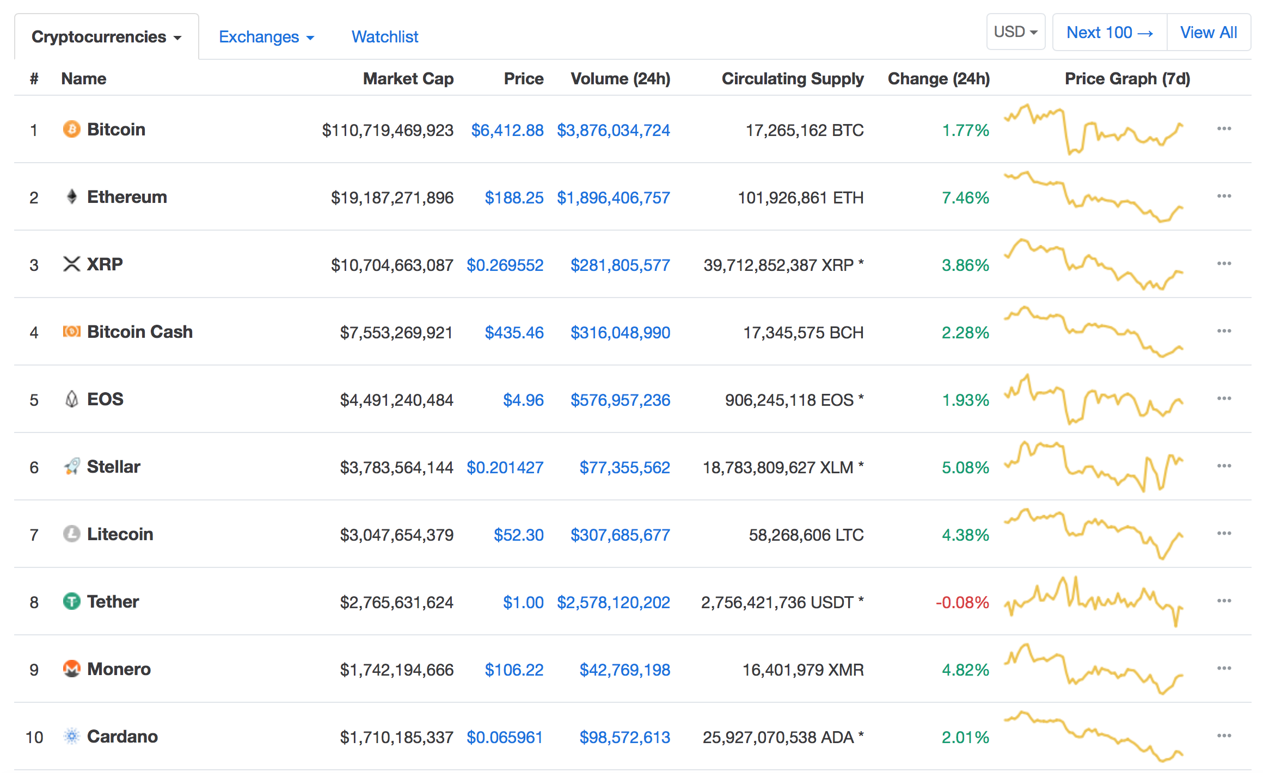Viewport: 1263px width, 773px height.
Task: Click the Tether green logo icon
Action: click(71, 601)
